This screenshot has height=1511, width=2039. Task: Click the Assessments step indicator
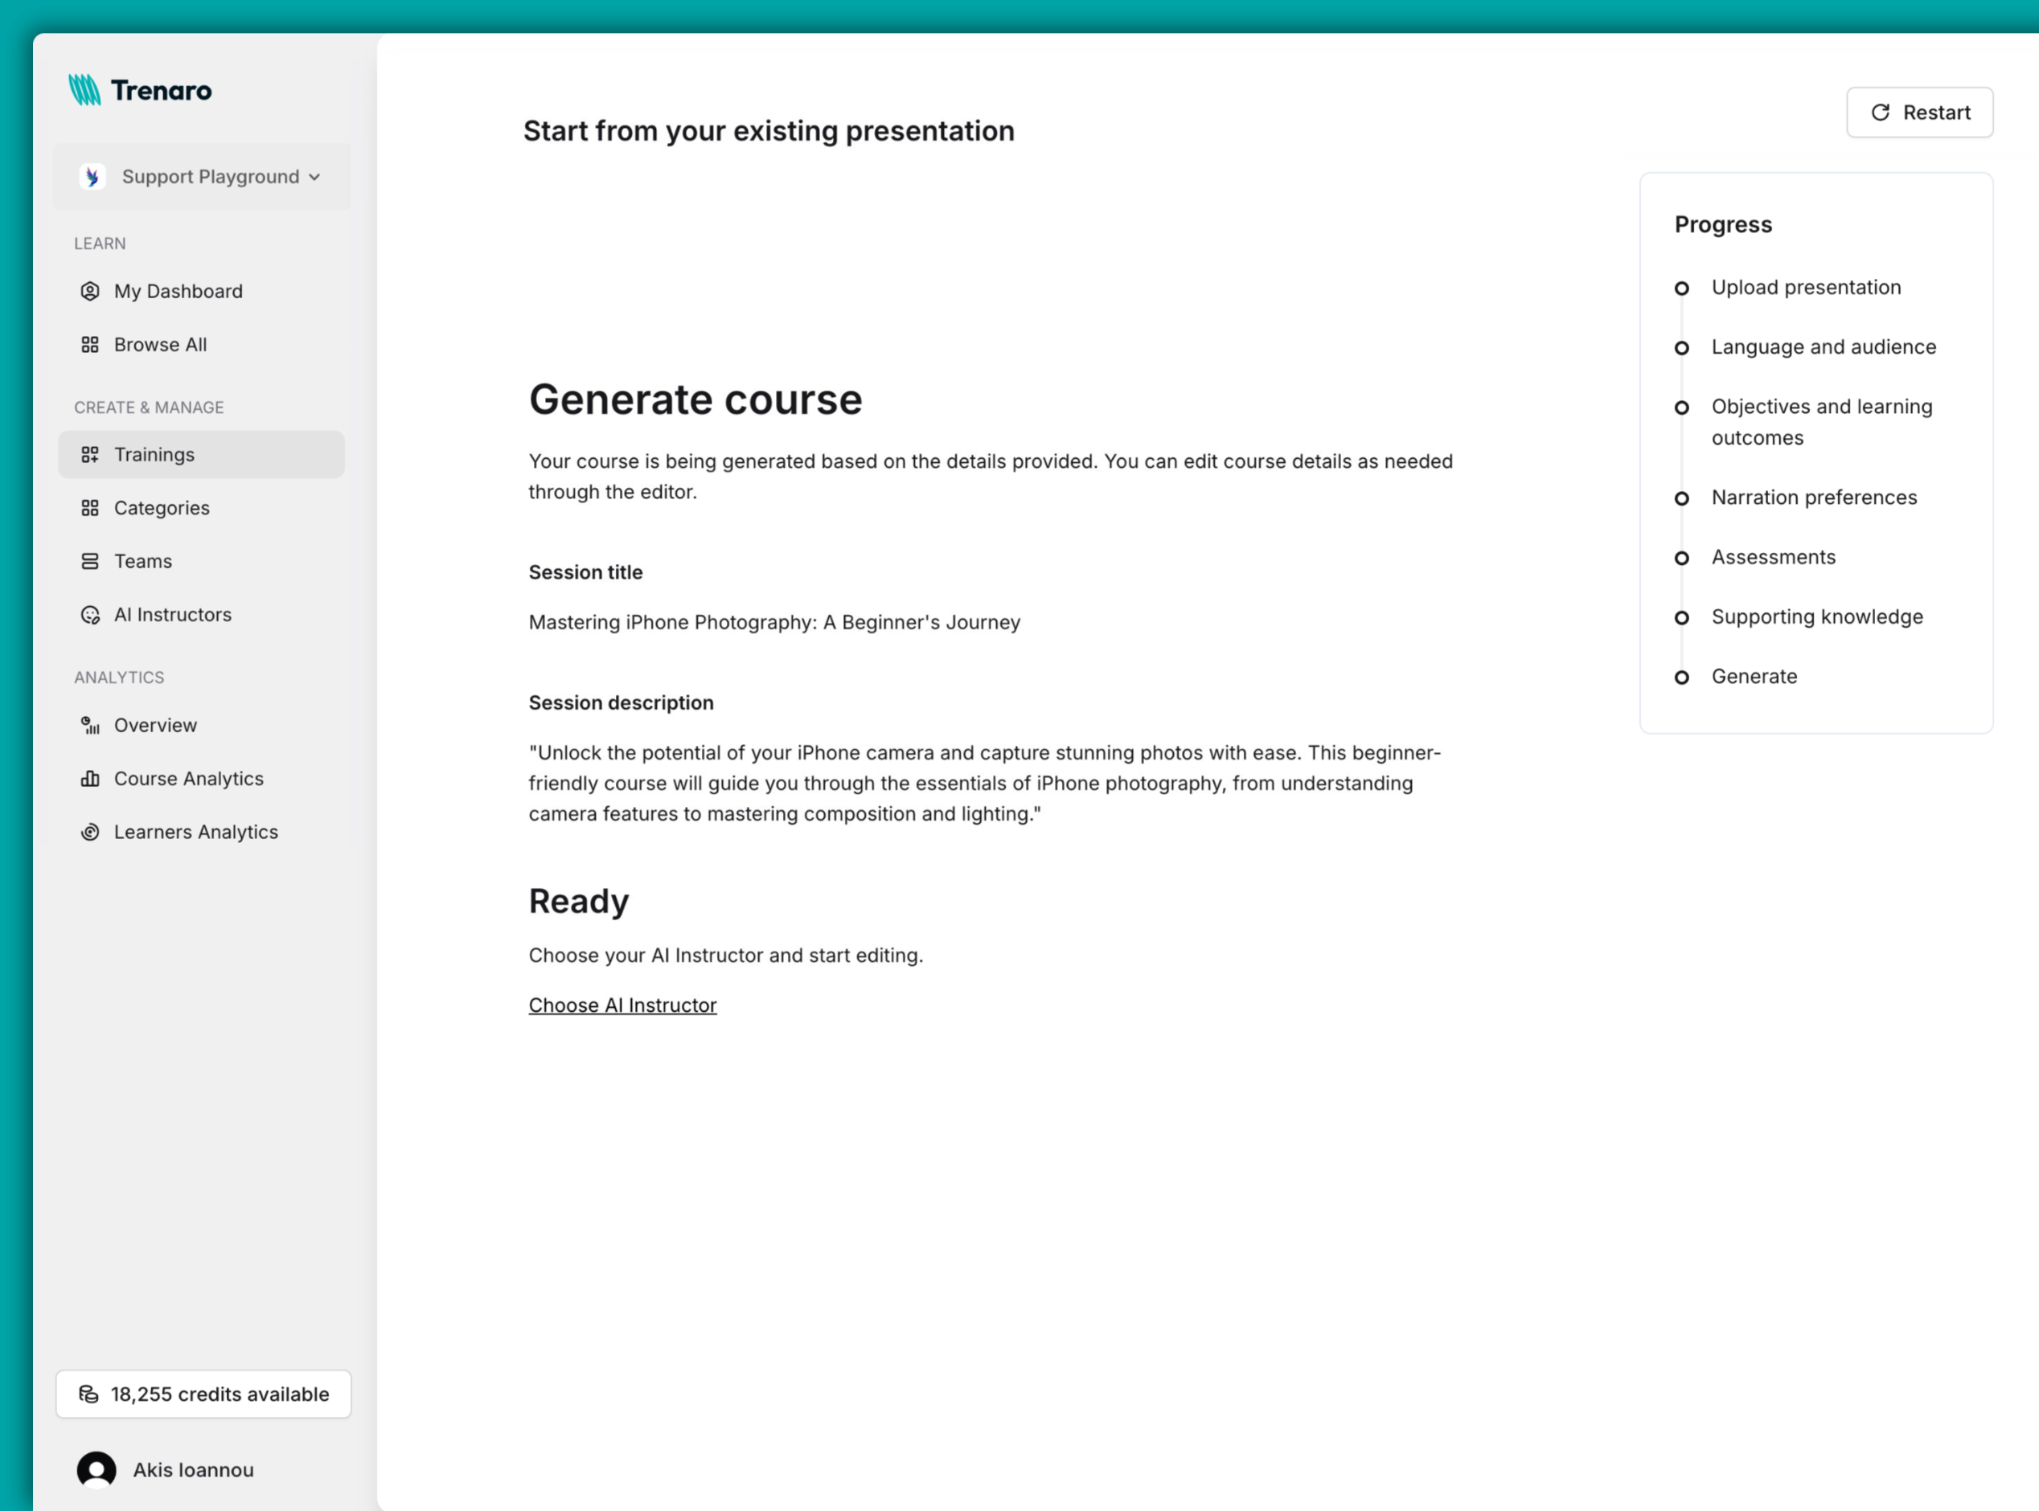click(x=1683, y=558)
